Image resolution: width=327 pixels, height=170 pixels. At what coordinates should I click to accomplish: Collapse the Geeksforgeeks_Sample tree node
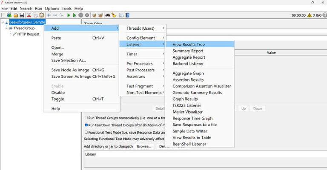3,22
